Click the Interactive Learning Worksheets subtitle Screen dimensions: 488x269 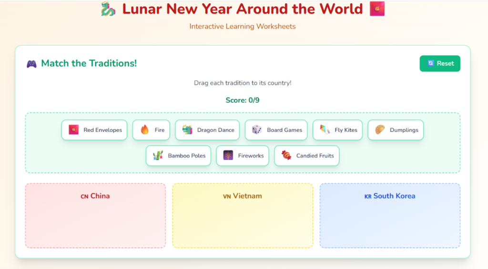pos(243,27)
